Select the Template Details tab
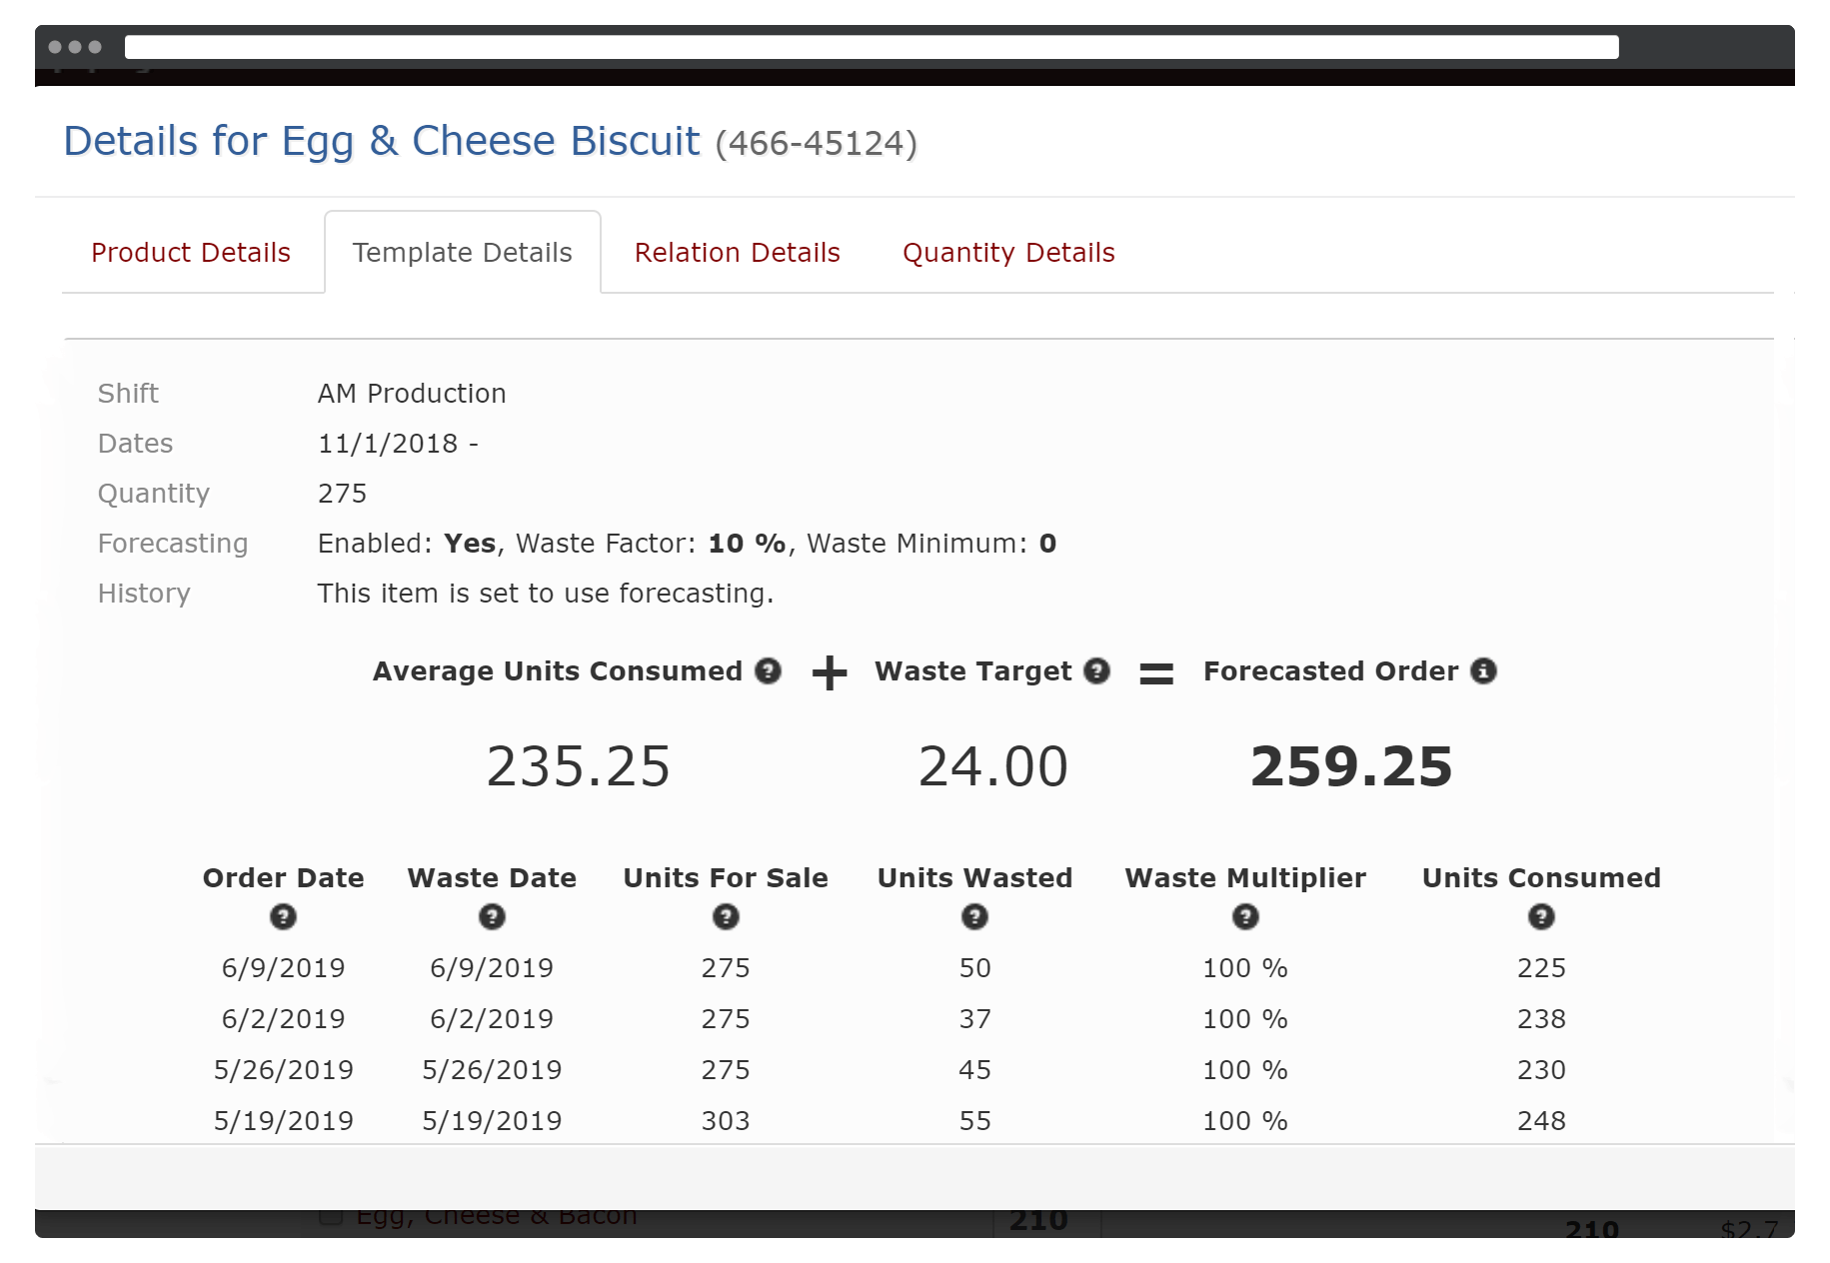The width and height of the screenshot is (1830, 1263). 462,252
